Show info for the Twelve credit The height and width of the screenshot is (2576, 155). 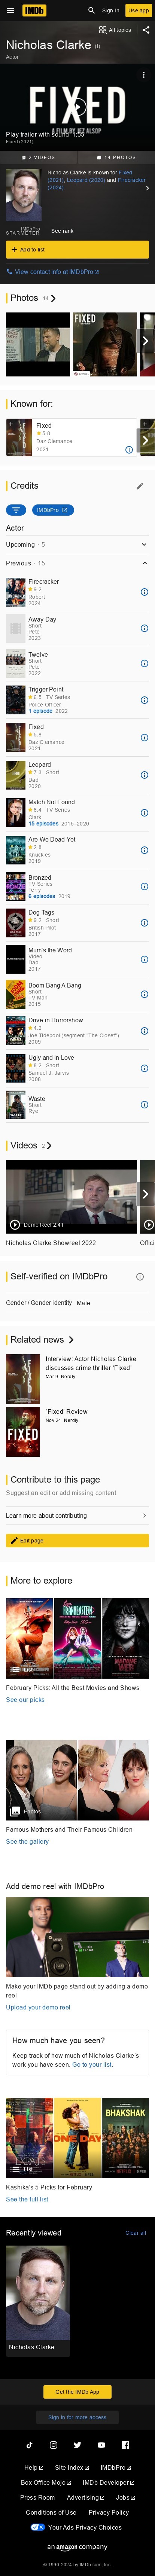coord(144,664)
